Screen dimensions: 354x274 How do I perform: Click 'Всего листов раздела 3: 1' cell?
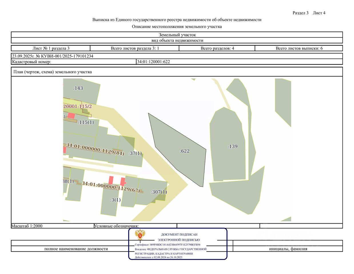135,48
